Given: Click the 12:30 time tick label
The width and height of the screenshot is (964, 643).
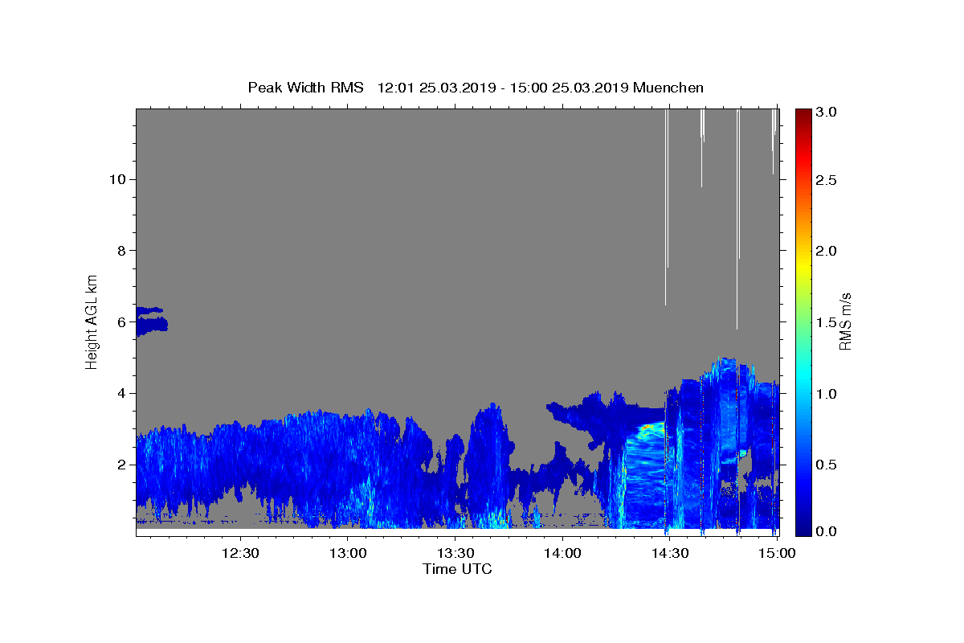Looking at the screenshot, I should 239,553.
